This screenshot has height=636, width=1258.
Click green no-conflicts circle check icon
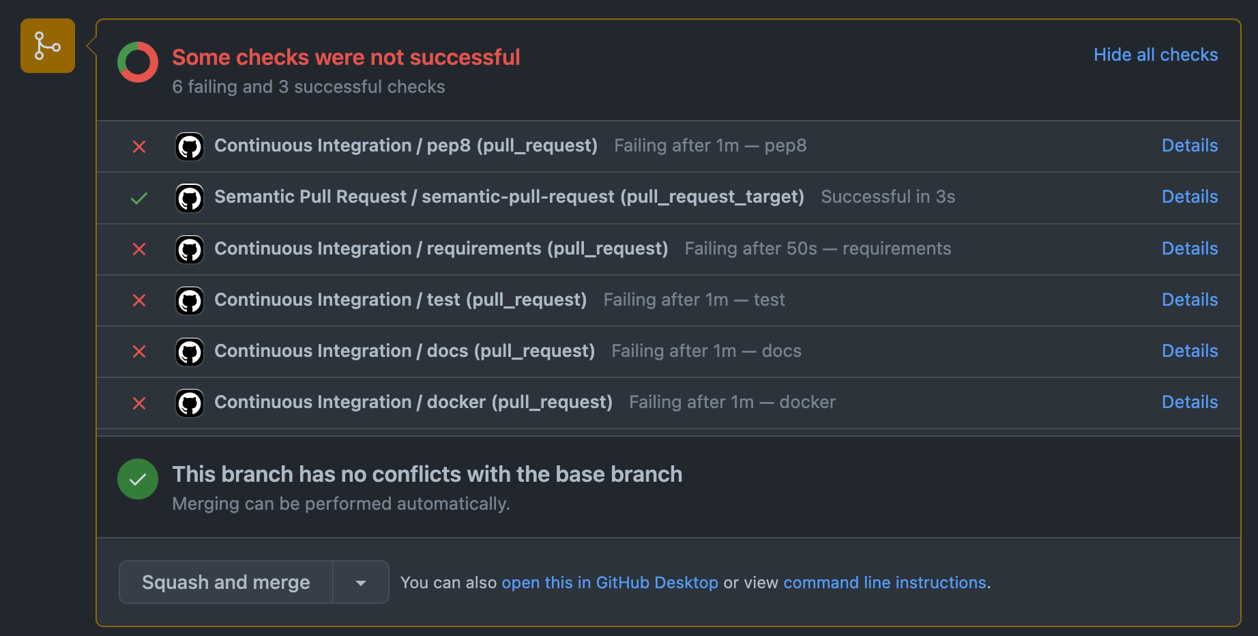pos(138,479)
